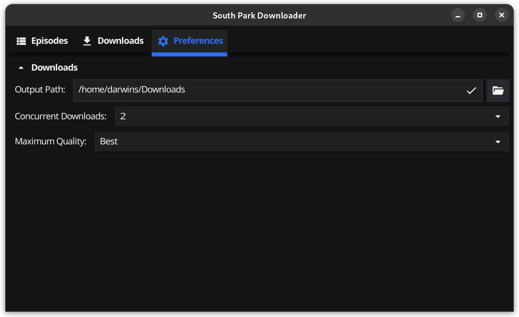
Task: Click inside the Output Path field
Action: [278, 90]
